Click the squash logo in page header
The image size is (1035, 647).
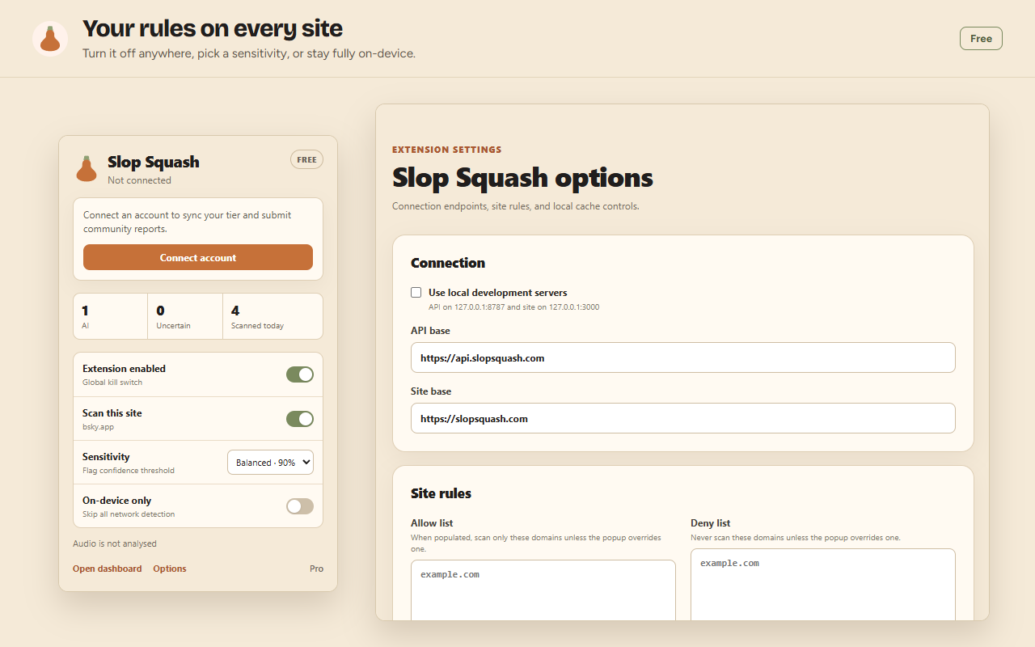pos(50,39)
